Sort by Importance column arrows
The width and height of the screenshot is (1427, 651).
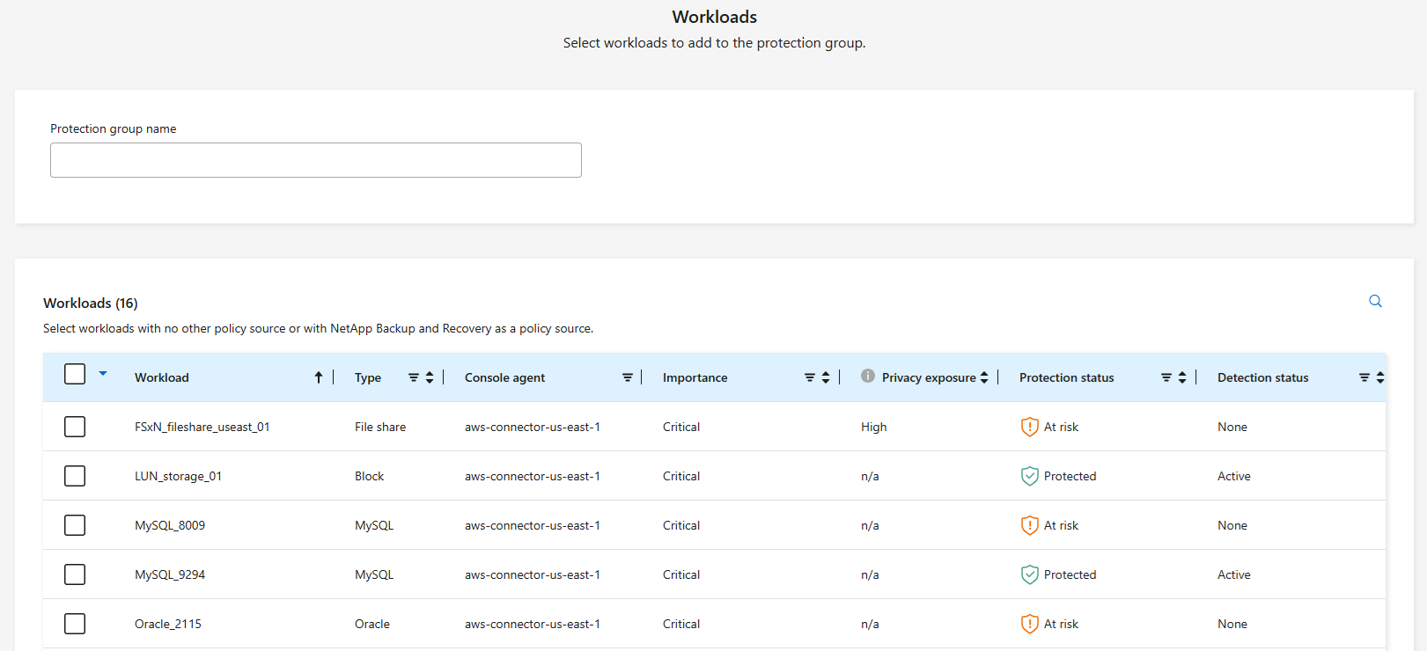(826, 377)
